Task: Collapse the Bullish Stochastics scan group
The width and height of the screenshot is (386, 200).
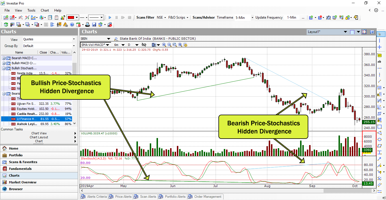Action: (4, 68)
